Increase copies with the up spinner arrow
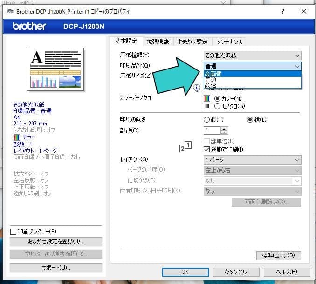This screenshot has width=316, height=284. tap(224, 129)
